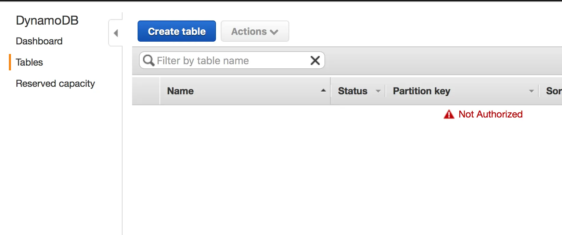This screenshot has height=235, width=562.
Task: Clear the filter with the X icon
Action: [x=315, y=60]
